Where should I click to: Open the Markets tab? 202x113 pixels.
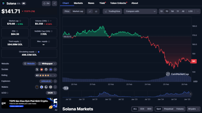click(78, 3)
